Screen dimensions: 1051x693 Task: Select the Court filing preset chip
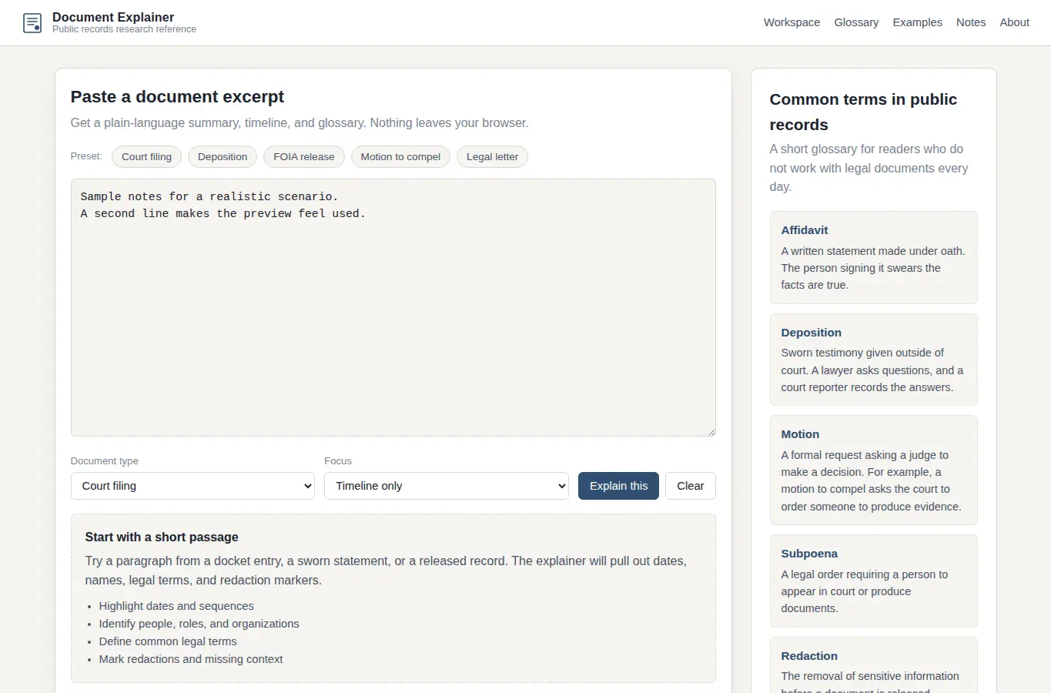146,156
